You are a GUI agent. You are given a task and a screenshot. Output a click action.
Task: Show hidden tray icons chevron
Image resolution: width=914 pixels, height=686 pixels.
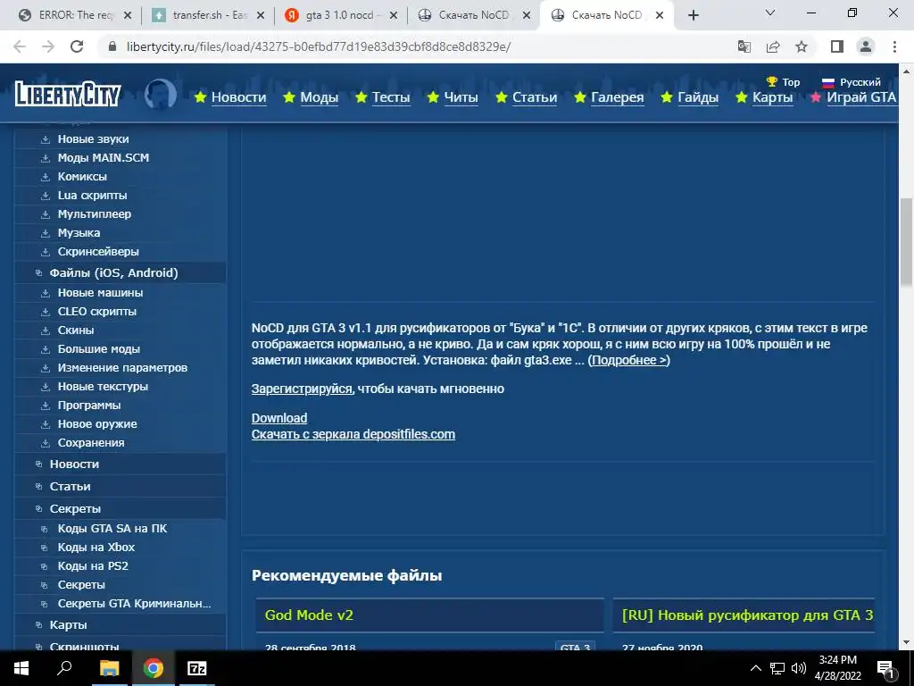[x=755, y=668]
